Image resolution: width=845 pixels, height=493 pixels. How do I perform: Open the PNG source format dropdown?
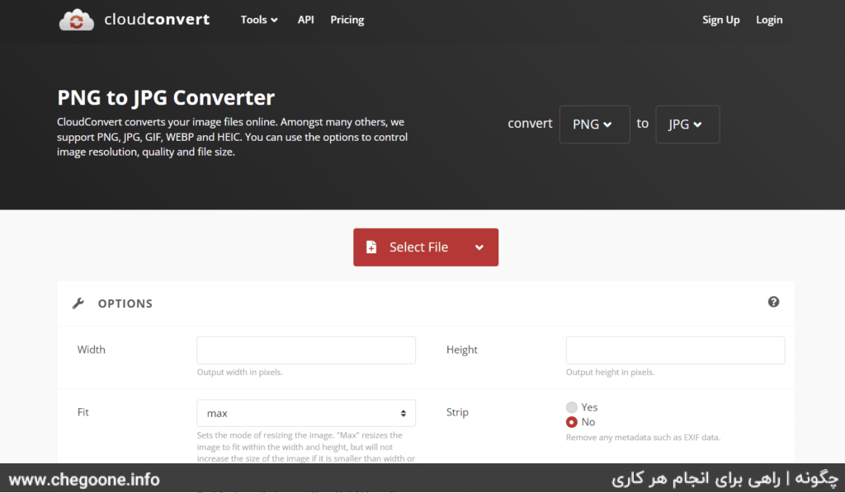click(594, 124)
